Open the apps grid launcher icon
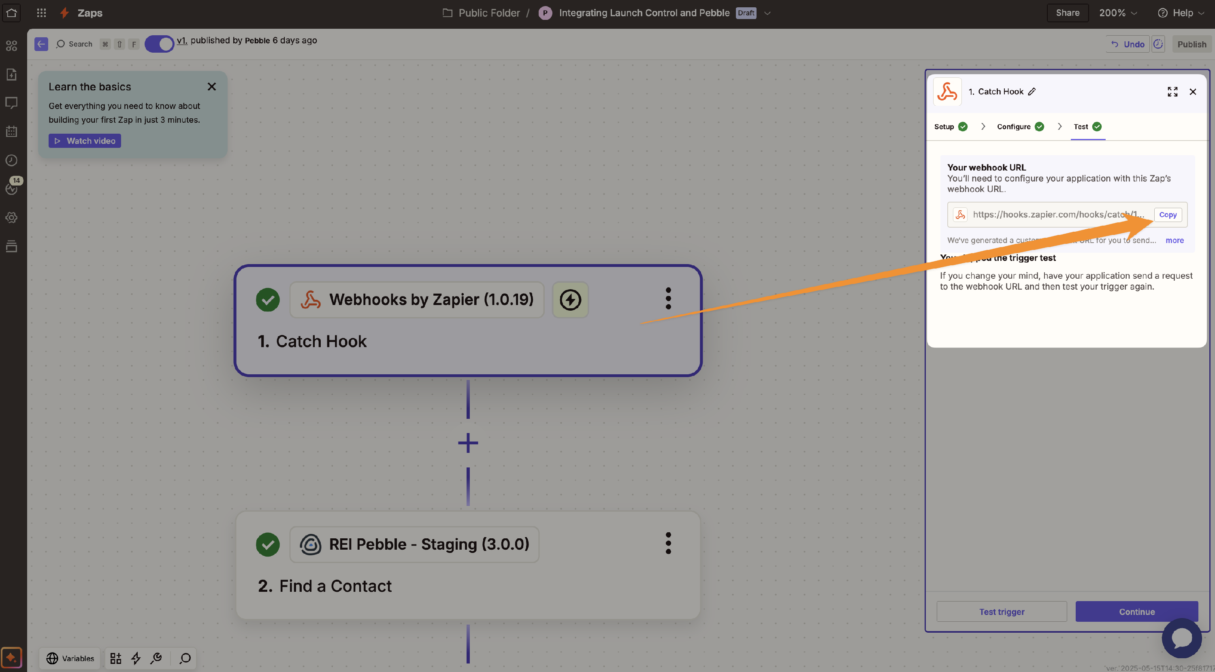The image size is (1215, 672). click(x=41, y=13)
